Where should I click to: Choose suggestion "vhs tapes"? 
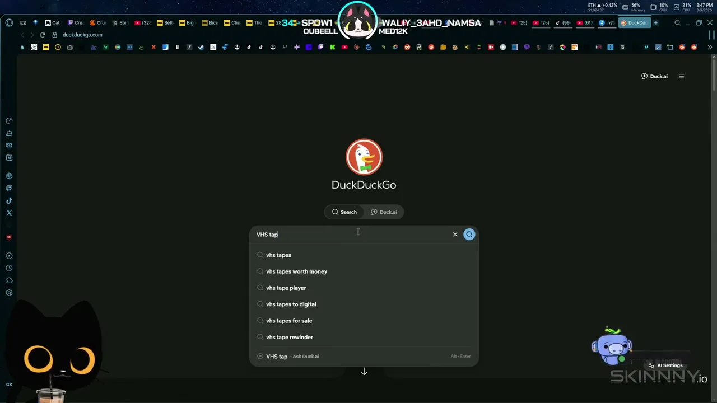tap(364, 255)
